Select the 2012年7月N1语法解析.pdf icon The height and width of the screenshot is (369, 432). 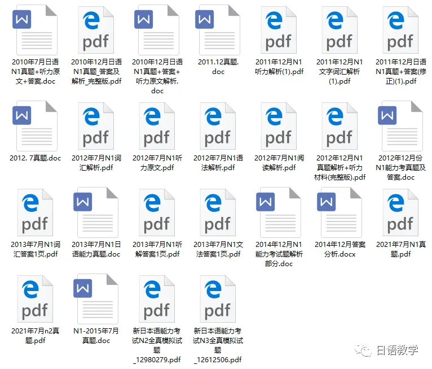[218, 126]
